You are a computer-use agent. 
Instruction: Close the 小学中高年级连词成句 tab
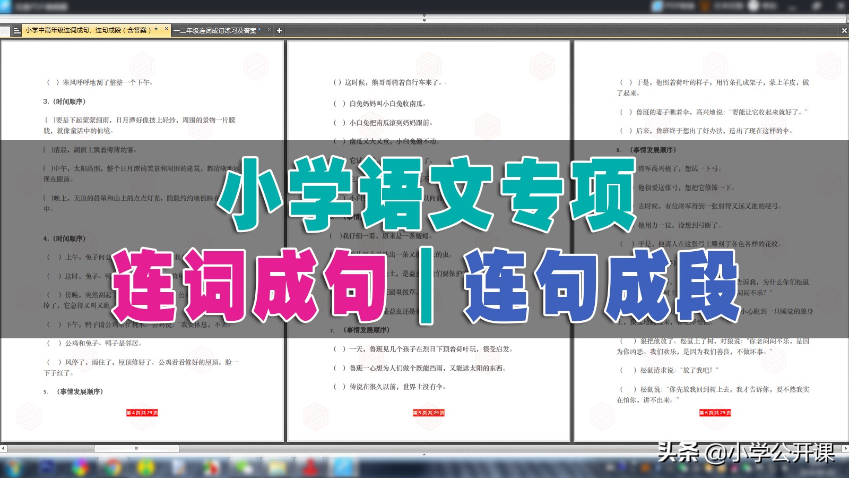click(x=166, y=29)
